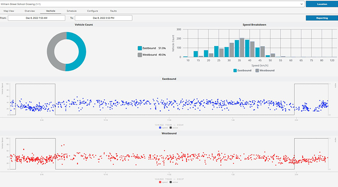This screenshot has width=338, height=187.
Task: Open the Schedule tab
Action: (x=71, y=10)
